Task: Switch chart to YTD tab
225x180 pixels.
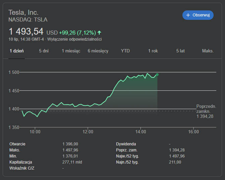Action: [x=125, y=51]
